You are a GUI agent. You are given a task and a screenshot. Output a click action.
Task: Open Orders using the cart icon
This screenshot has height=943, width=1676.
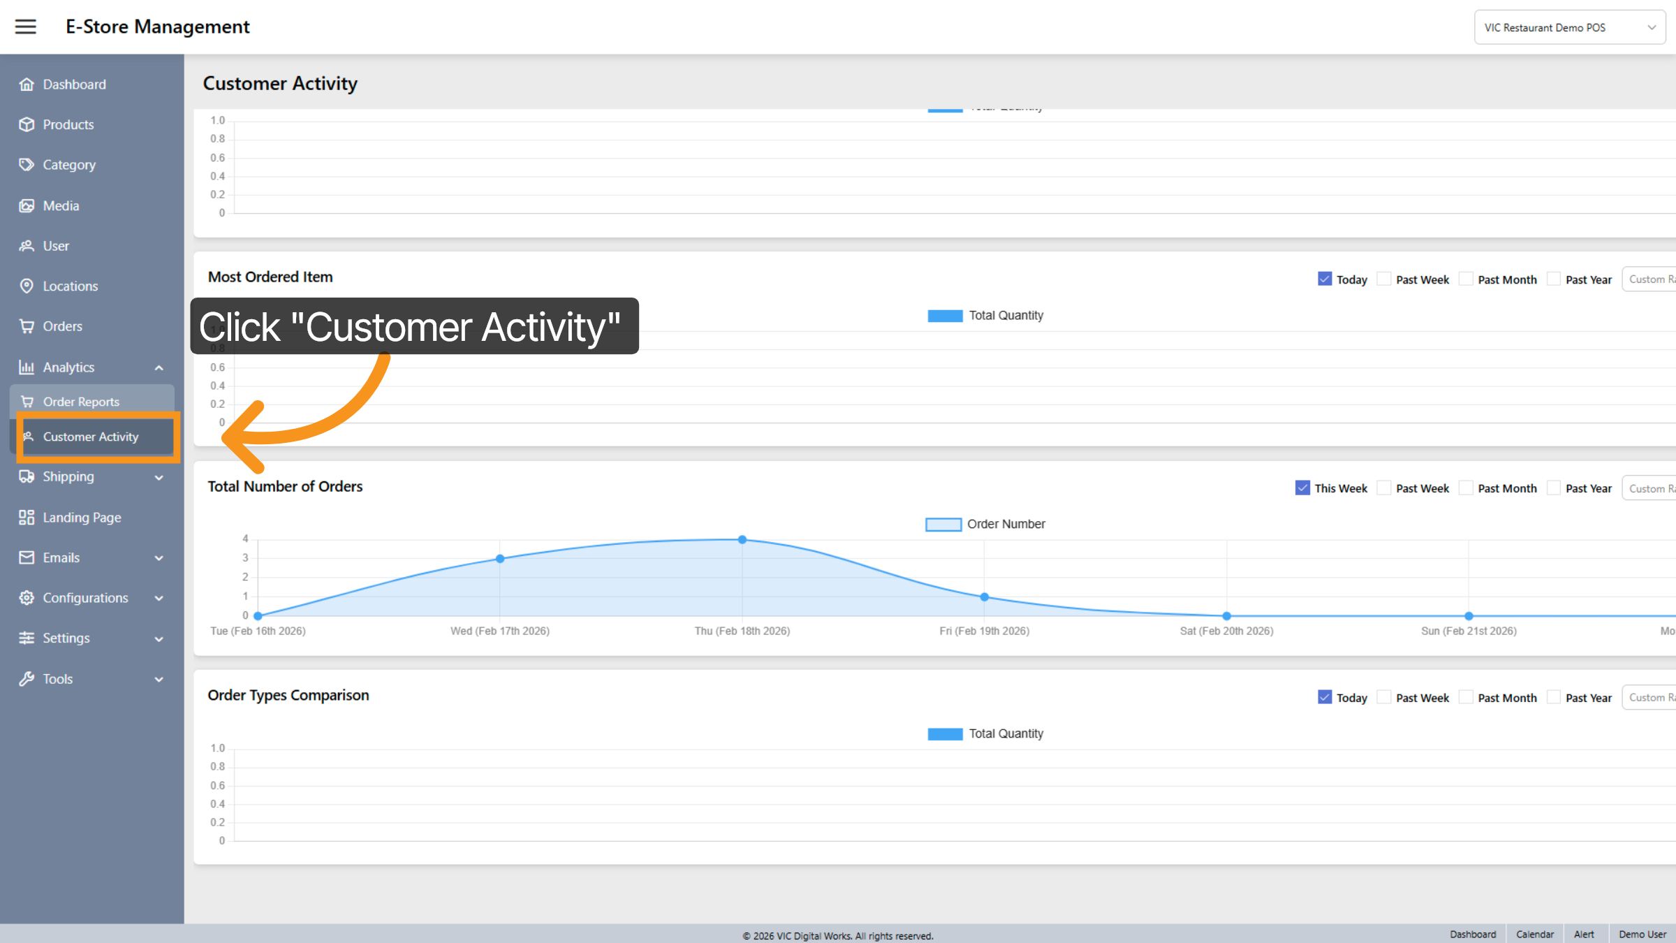pos(27,326)
